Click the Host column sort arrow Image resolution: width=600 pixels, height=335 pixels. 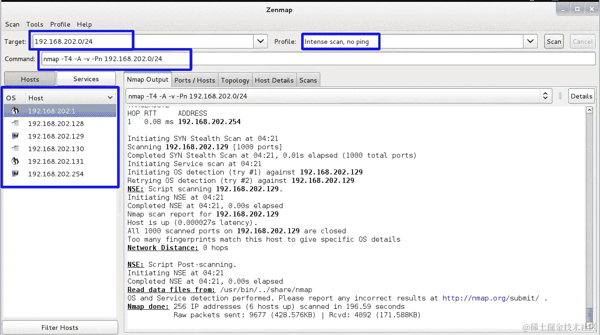(x=110, y=98)
